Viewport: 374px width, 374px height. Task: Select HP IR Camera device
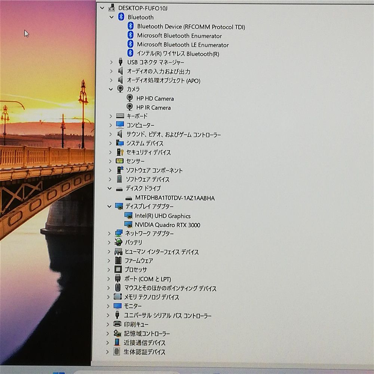(x=153, y=108)
